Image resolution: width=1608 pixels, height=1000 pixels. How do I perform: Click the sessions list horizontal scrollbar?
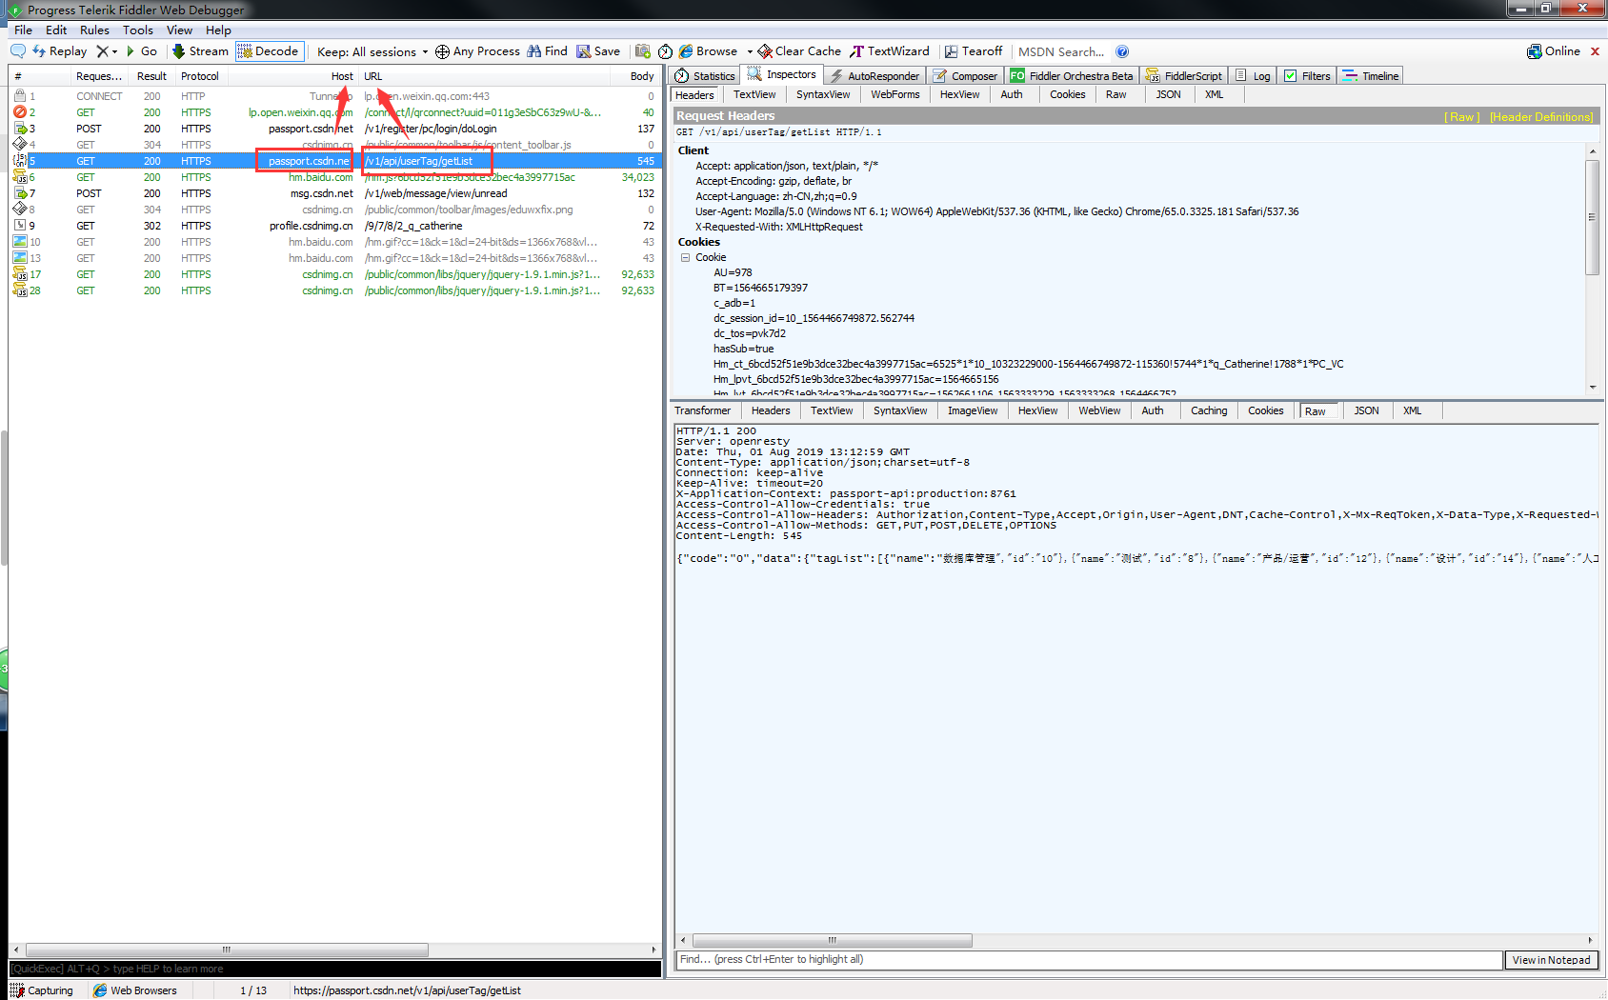pos(227,950)
